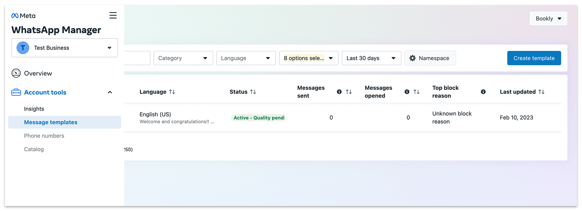Click the Feb 10, 2023 date

517,118
